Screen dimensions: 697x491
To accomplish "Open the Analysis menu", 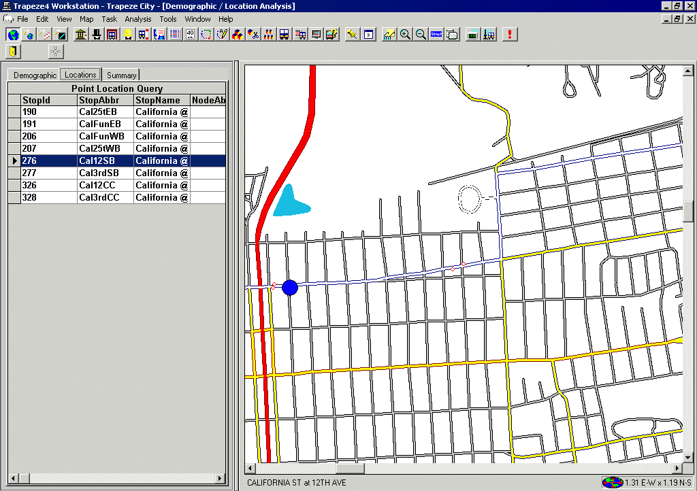I will coord(137,19).
